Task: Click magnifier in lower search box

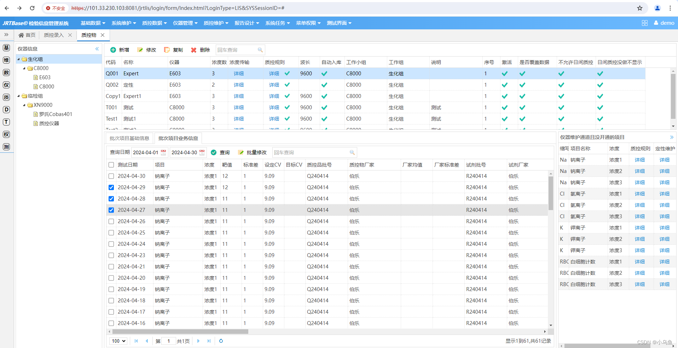Action: [x=352, y=152]
